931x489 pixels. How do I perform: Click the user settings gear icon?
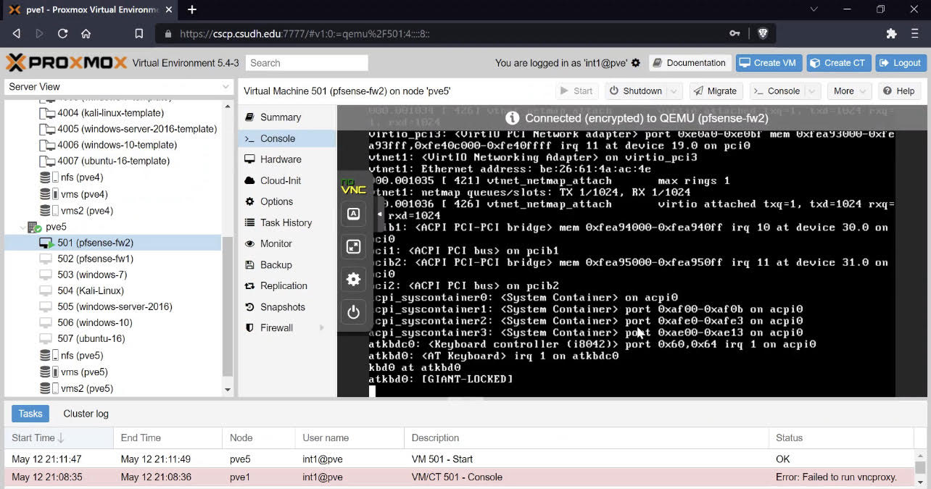636,63
